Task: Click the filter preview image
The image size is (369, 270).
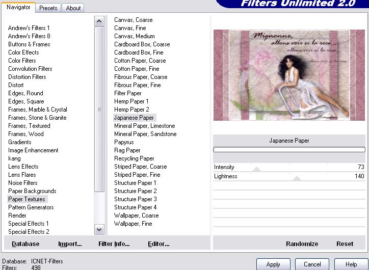Action: tap(289, 75)
